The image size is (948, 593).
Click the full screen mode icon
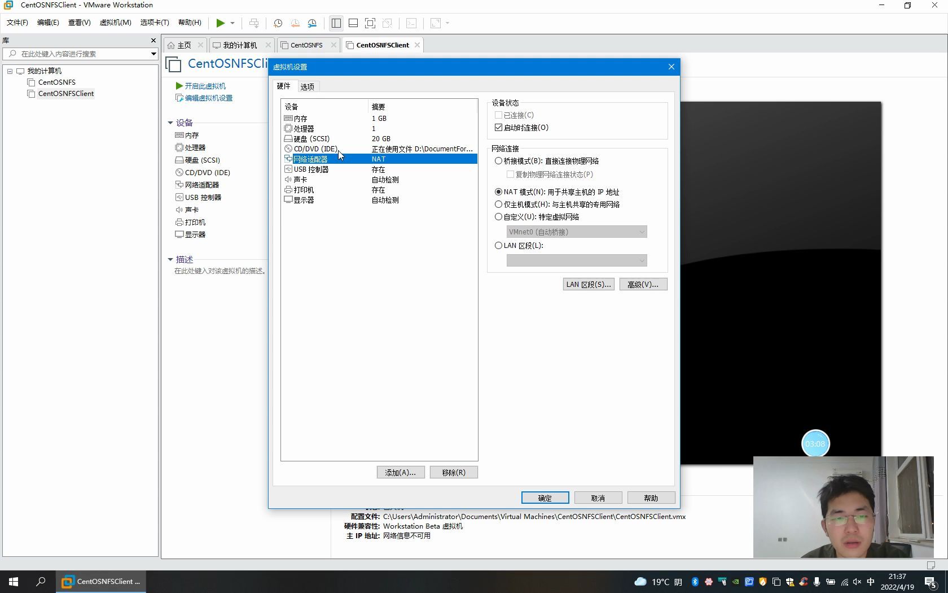(370, 23)
